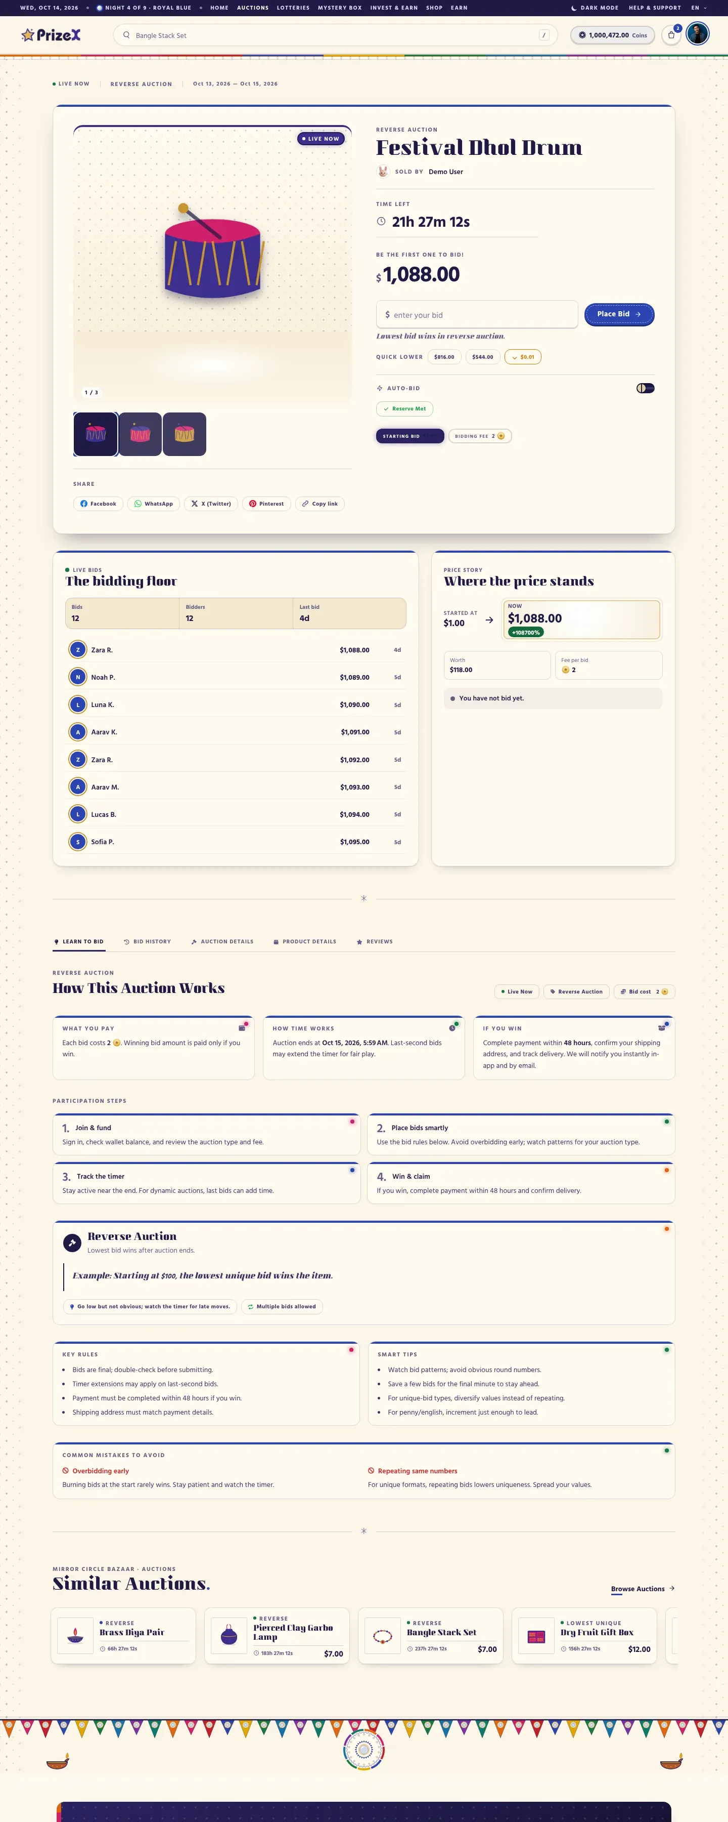This screenshot has width=728, height=1822.
Task: Open the Mystery Box menu
Action: click(x=340, y=8)
